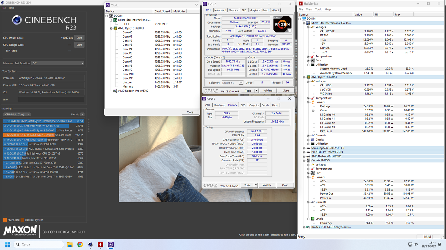Click the AMD Ryzen 9 3900XT chip icon in HWMonitor
The width and height of the screenshot is (446, 250).
[x=308, y=77]
